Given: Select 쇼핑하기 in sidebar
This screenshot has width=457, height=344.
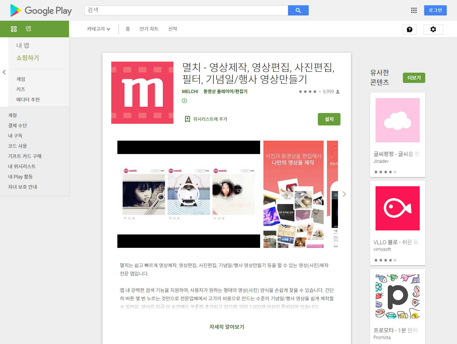Looking at the screenshot, I should click(28, 58).
